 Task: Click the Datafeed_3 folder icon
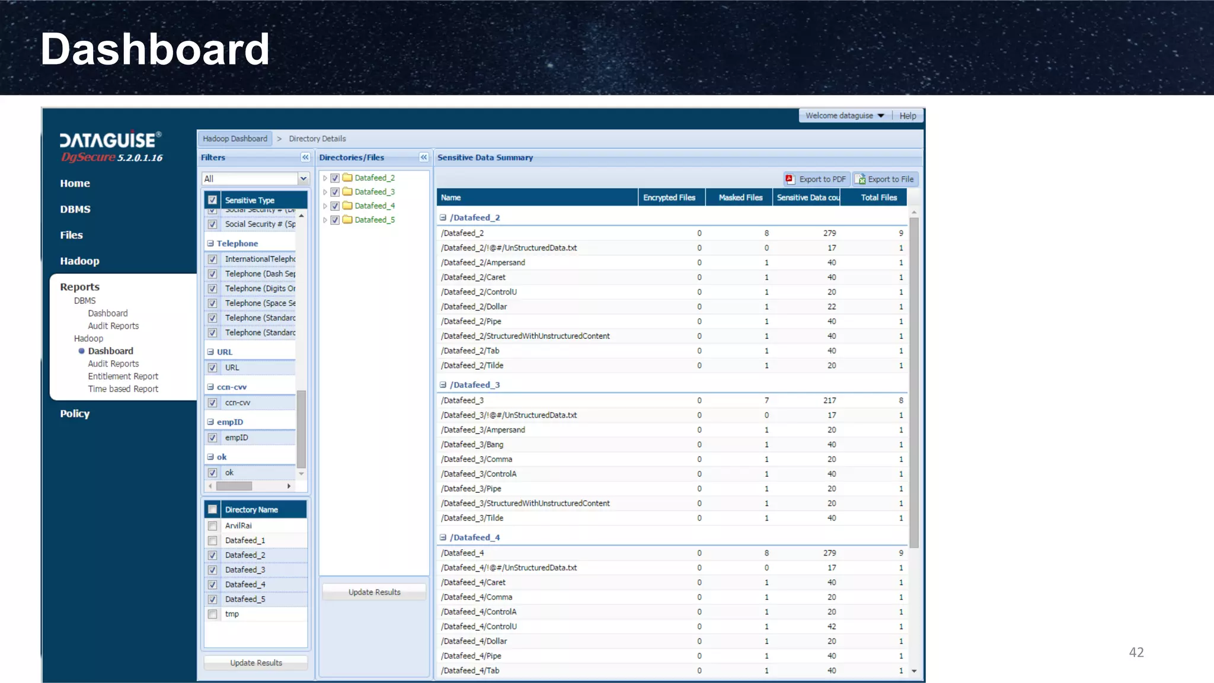pyautogui.click(x=348, y=192)
